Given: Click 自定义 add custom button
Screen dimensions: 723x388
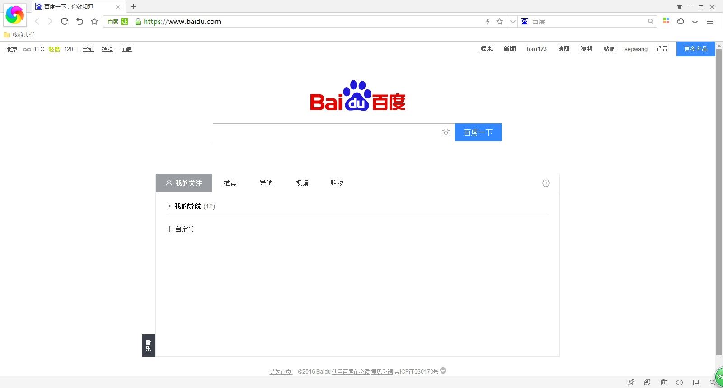Looking at the screenshot, I should click(x=181, y=229).
